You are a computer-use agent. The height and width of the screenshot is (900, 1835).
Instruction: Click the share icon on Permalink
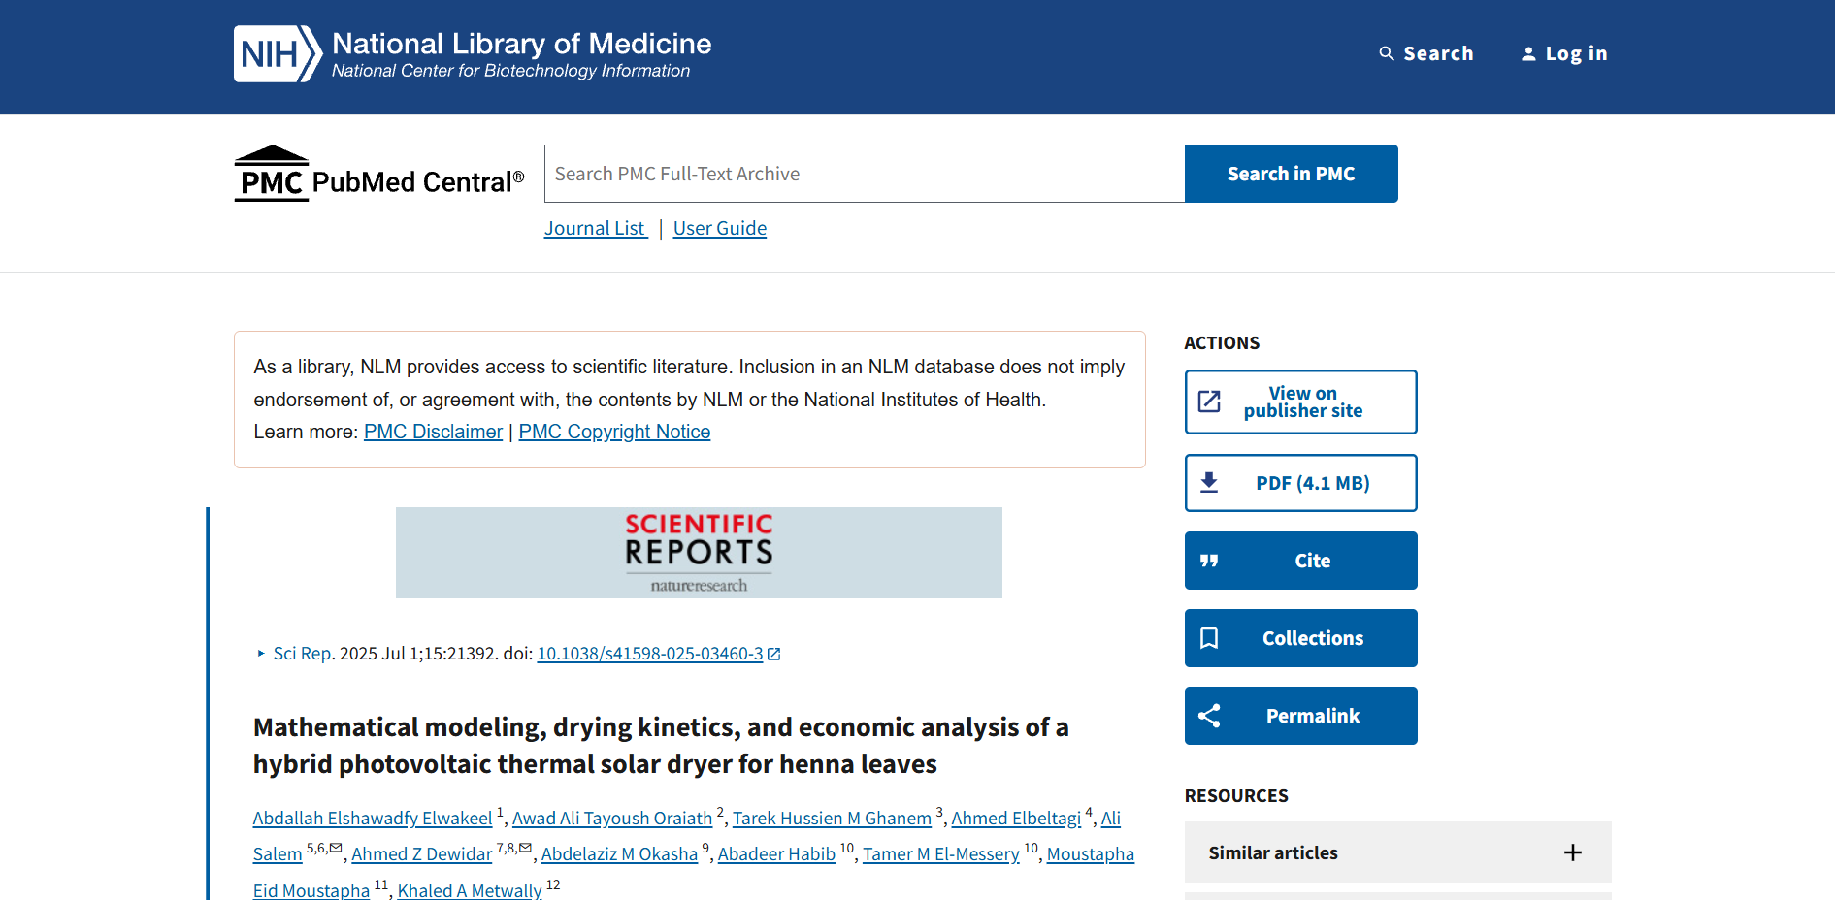click(1209, 716)
